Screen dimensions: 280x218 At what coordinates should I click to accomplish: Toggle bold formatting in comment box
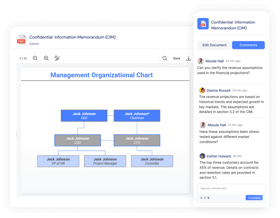tap(201, 198)
